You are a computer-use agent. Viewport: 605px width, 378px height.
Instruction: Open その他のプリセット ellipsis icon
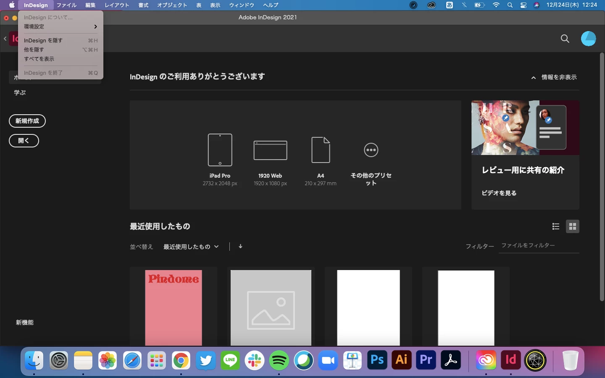coord(371,150)
